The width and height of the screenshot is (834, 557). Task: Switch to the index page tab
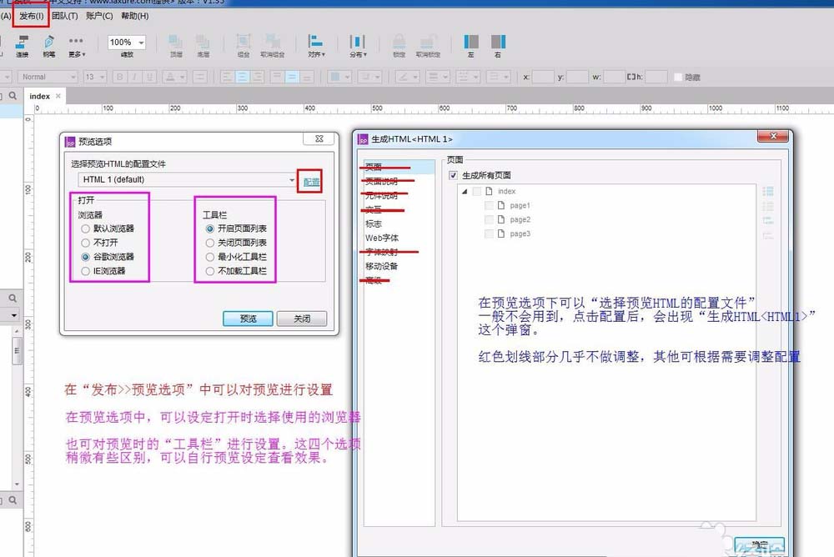coord(40,96)
